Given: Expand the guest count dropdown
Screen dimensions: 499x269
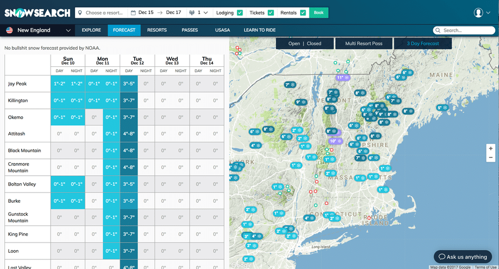Looking at the screenshot, I should [x=206, y=13].
